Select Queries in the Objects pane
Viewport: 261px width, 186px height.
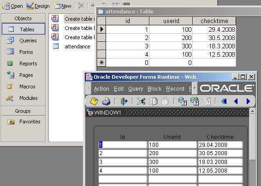point(24,41)
